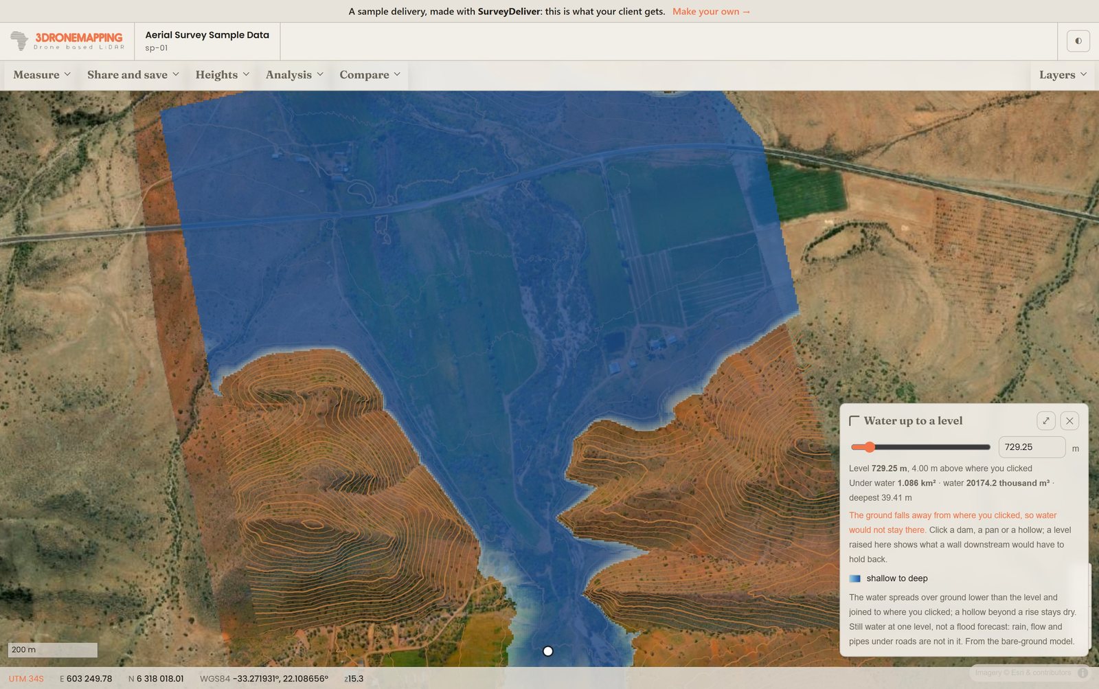Click the 3DroneMapping logo
The width and height of the screenshot is (1099, 689).
(x=67, y=41)
